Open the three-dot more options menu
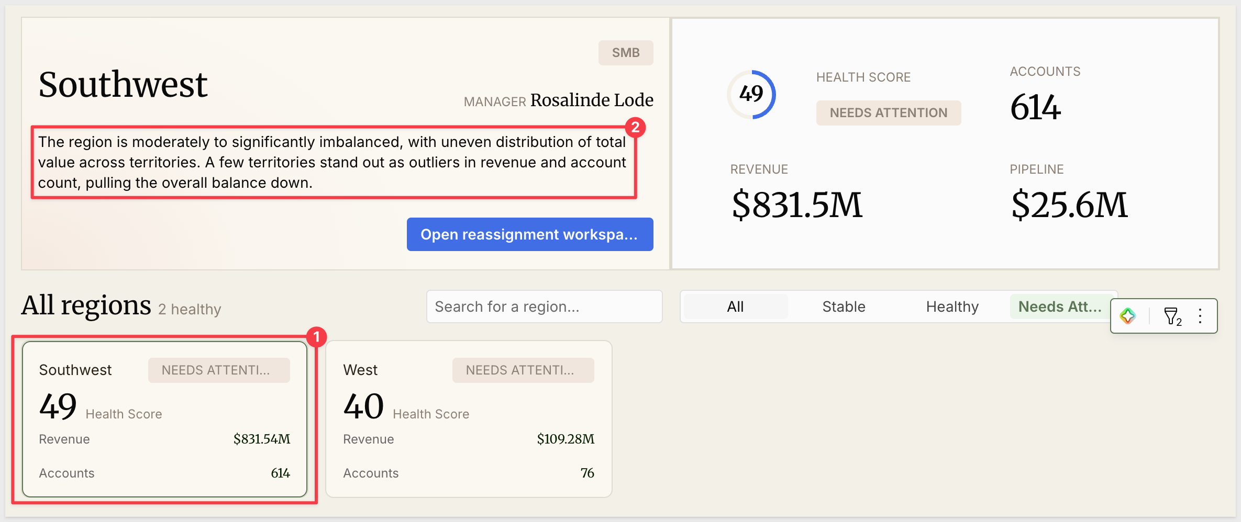 [1200, 316]
